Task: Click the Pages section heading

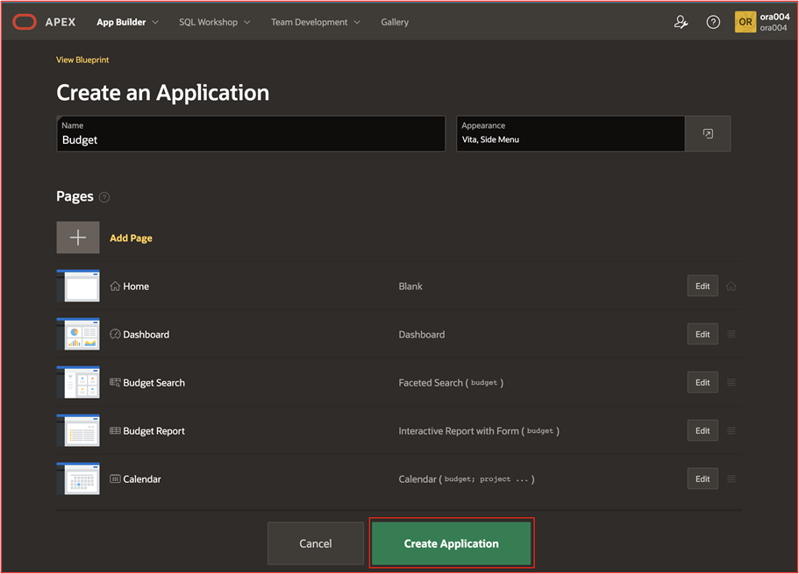Action: click(75, 196)
